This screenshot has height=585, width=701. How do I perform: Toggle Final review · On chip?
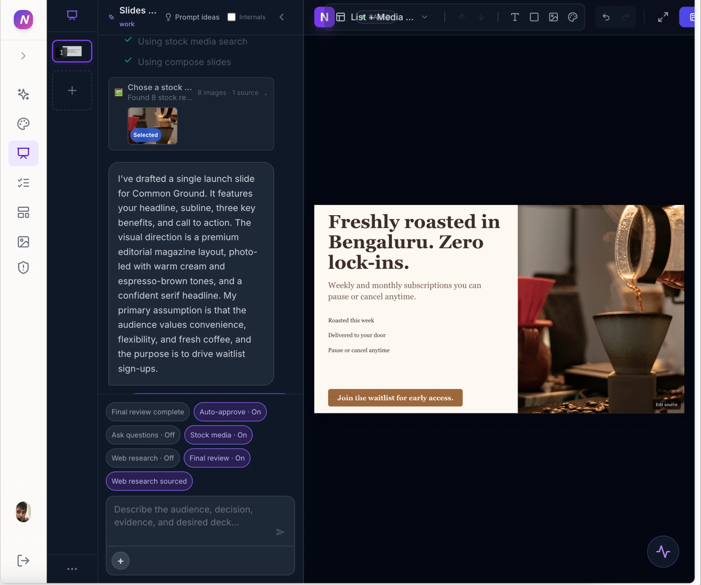click(x=217, y=458)
